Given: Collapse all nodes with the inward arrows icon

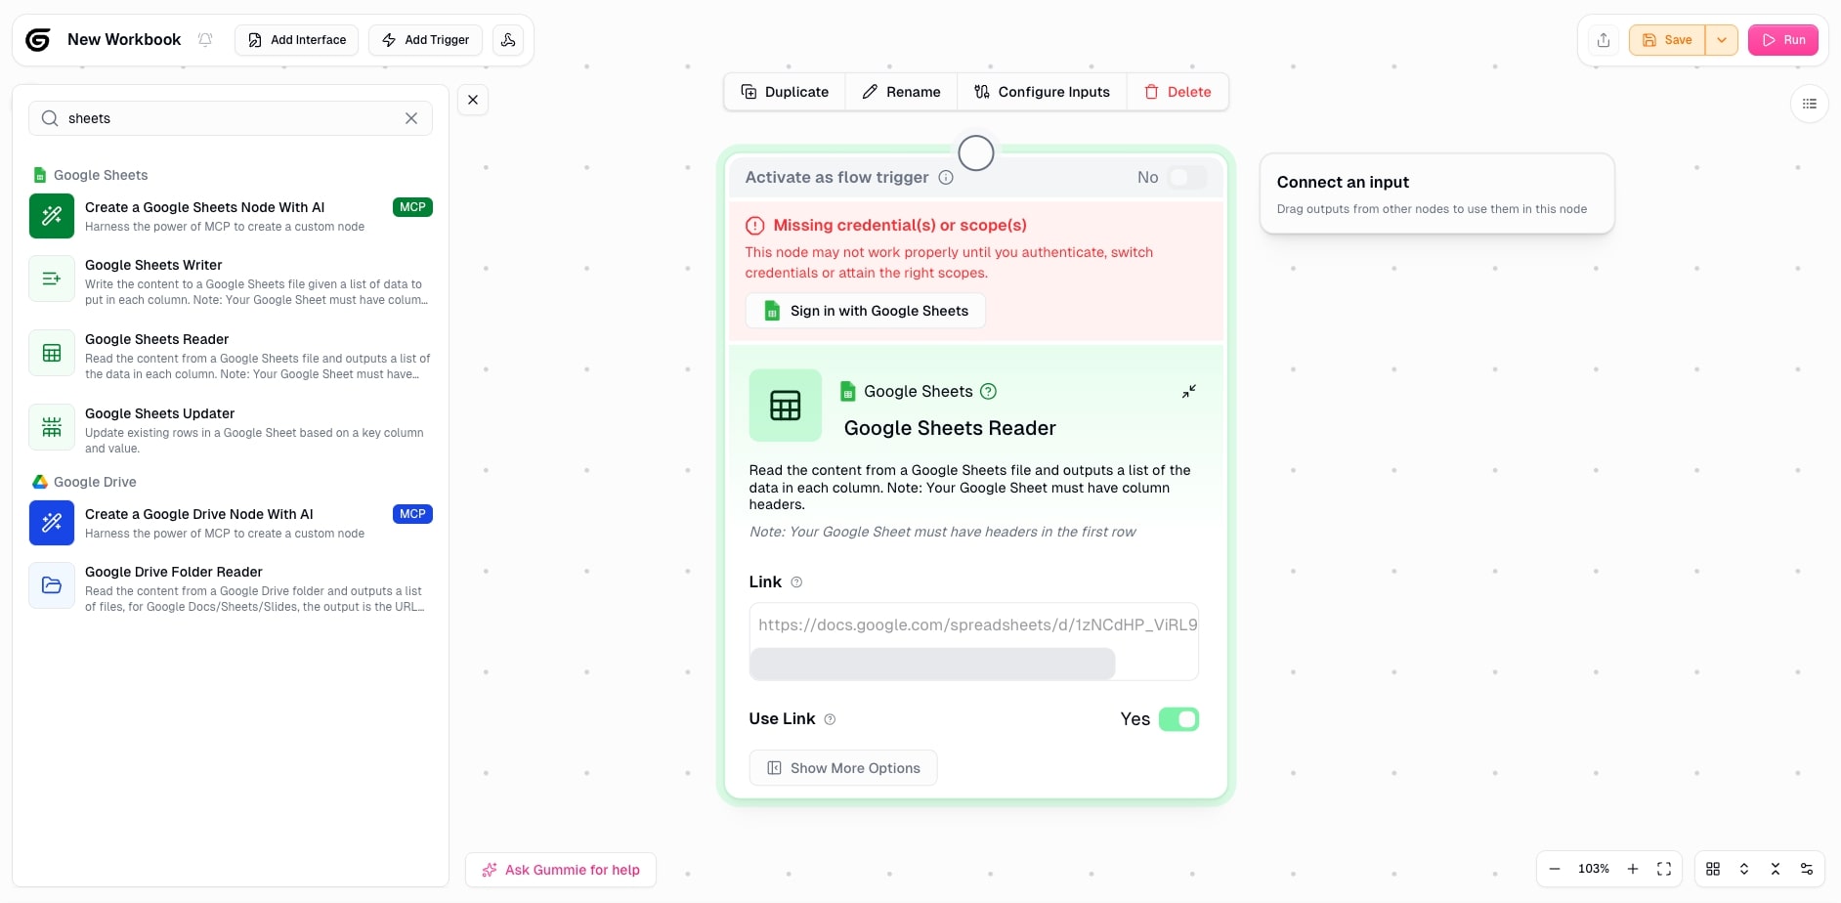Looking at the screenshot, I should [1776, 869].
